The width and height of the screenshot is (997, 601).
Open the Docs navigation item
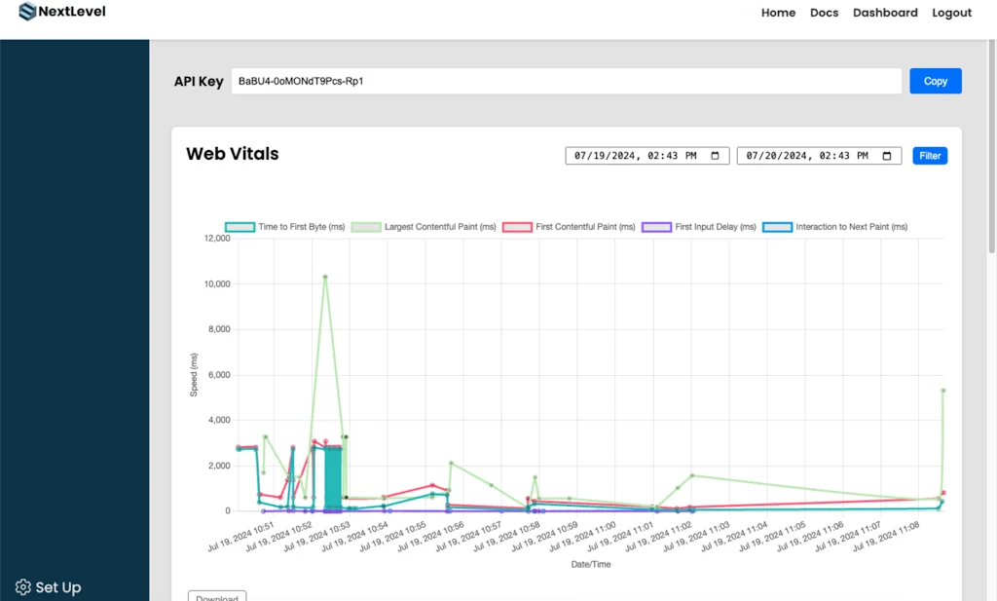click(x=824, y=13)
